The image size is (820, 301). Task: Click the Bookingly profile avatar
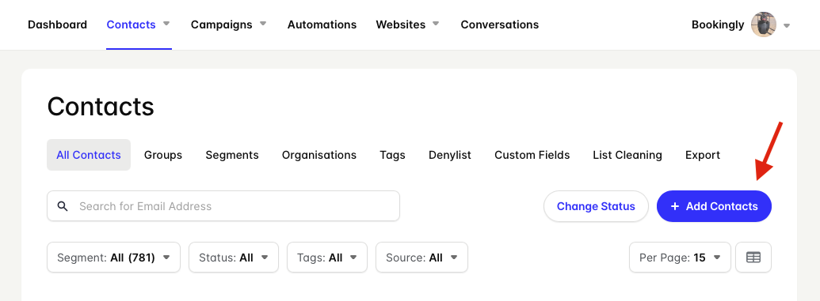pos(764,24)
